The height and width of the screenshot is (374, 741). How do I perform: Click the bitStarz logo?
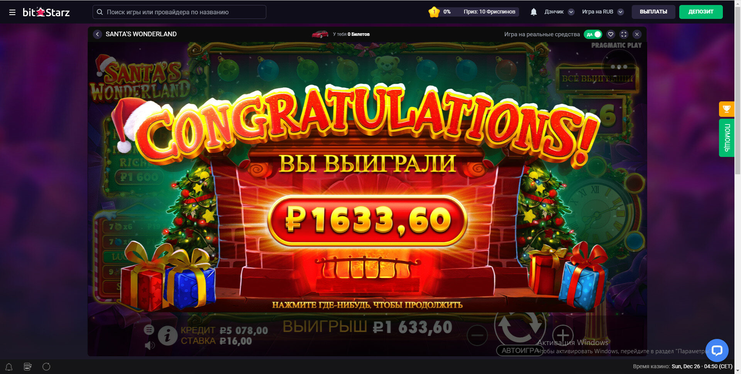coord(46,12)
